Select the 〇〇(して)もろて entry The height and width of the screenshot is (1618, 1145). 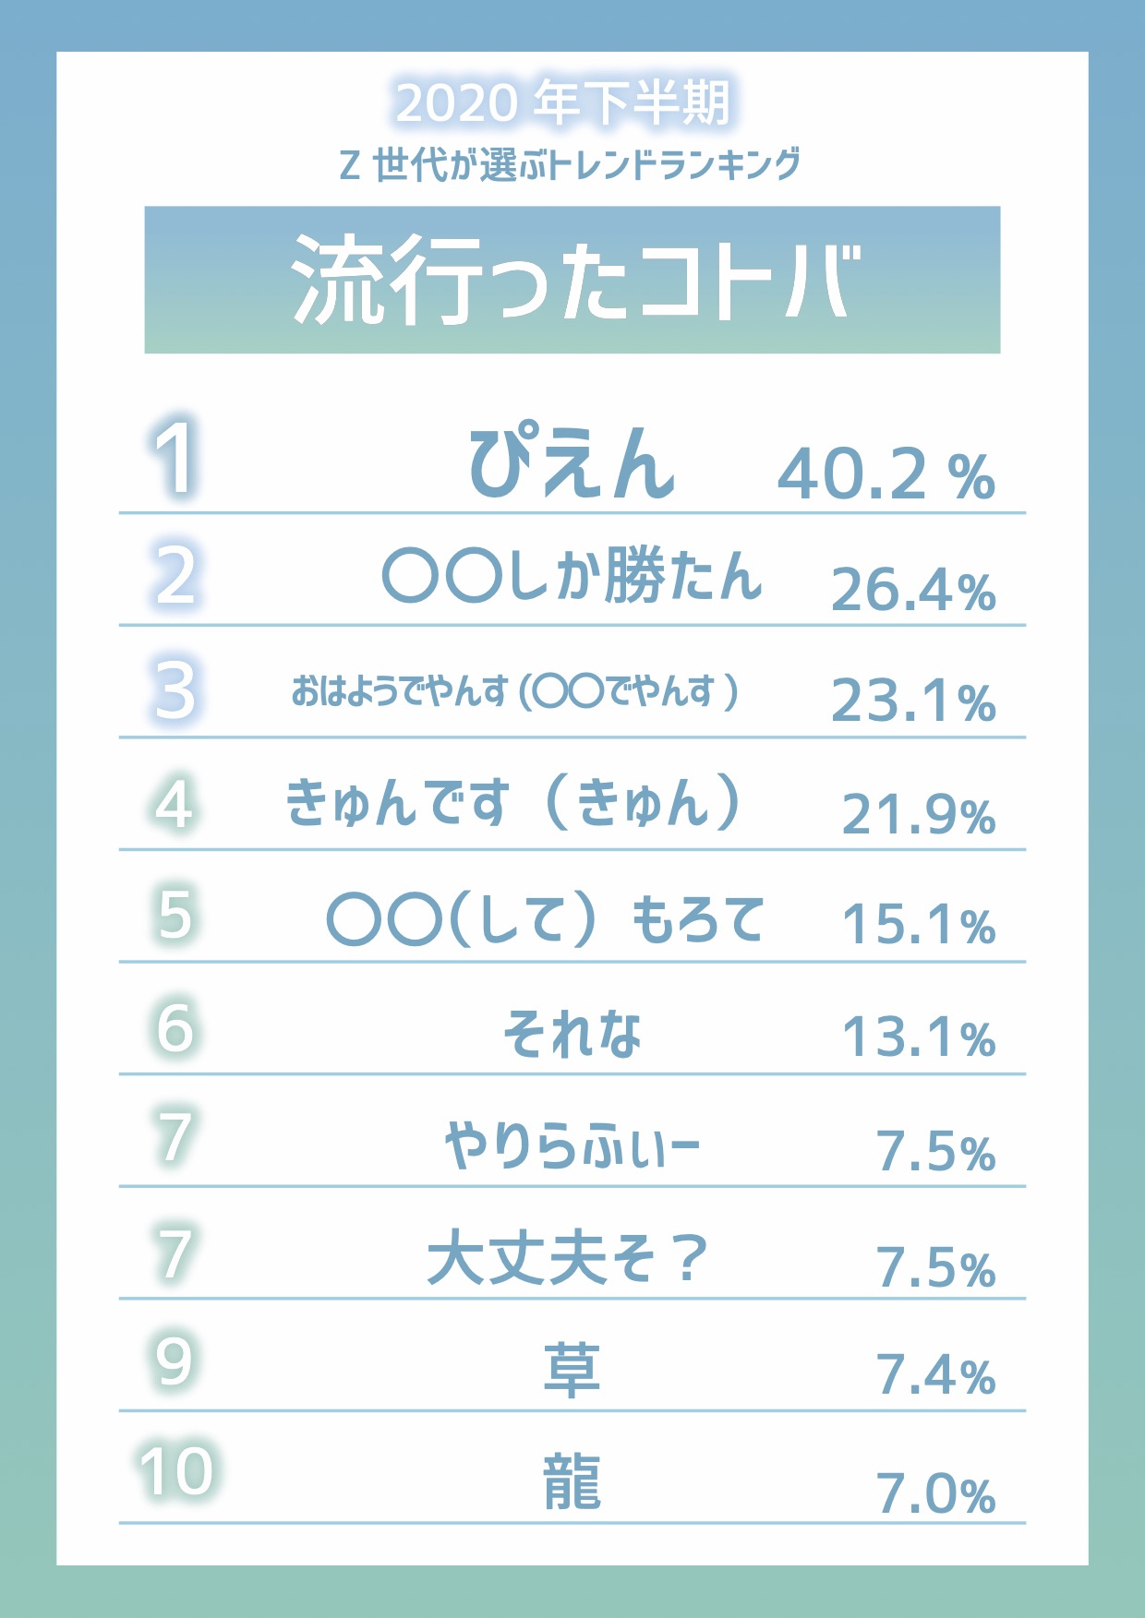(546, 919)
